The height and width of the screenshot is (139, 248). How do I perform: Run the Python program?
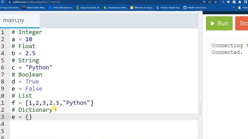point(219,23)
